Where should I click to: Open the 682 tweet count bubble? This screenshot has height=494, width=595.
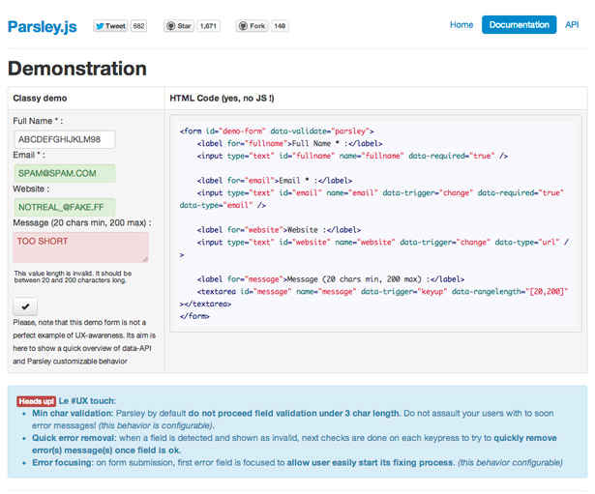click(138, 26)
